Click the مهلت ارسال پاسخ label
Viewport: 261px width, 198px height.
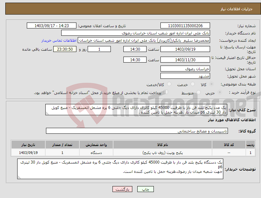coord(238,49)
